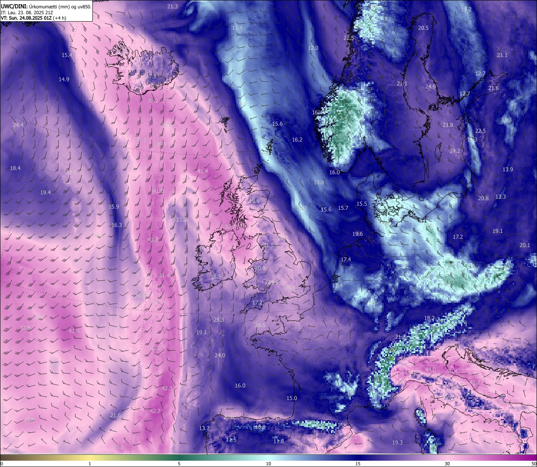Click the 42.0 value on the map
The height and width of the screenshot is (467, 537).
coord(155,348)
